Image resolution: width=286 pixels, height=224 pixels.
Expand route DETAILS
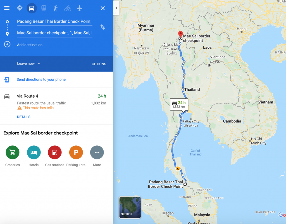pyautogui.click(x=24, y=117)
